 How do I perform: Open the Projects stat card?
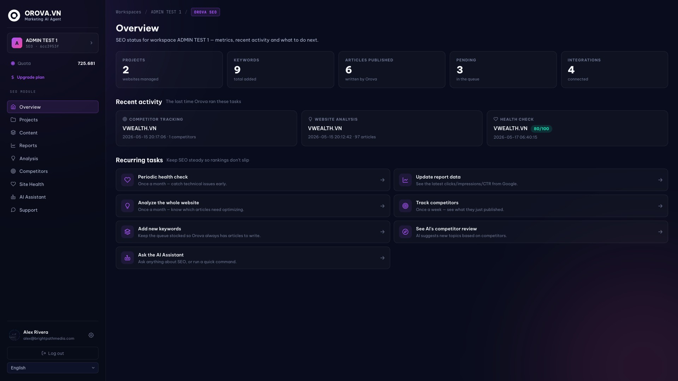click(x=169, y=69)
